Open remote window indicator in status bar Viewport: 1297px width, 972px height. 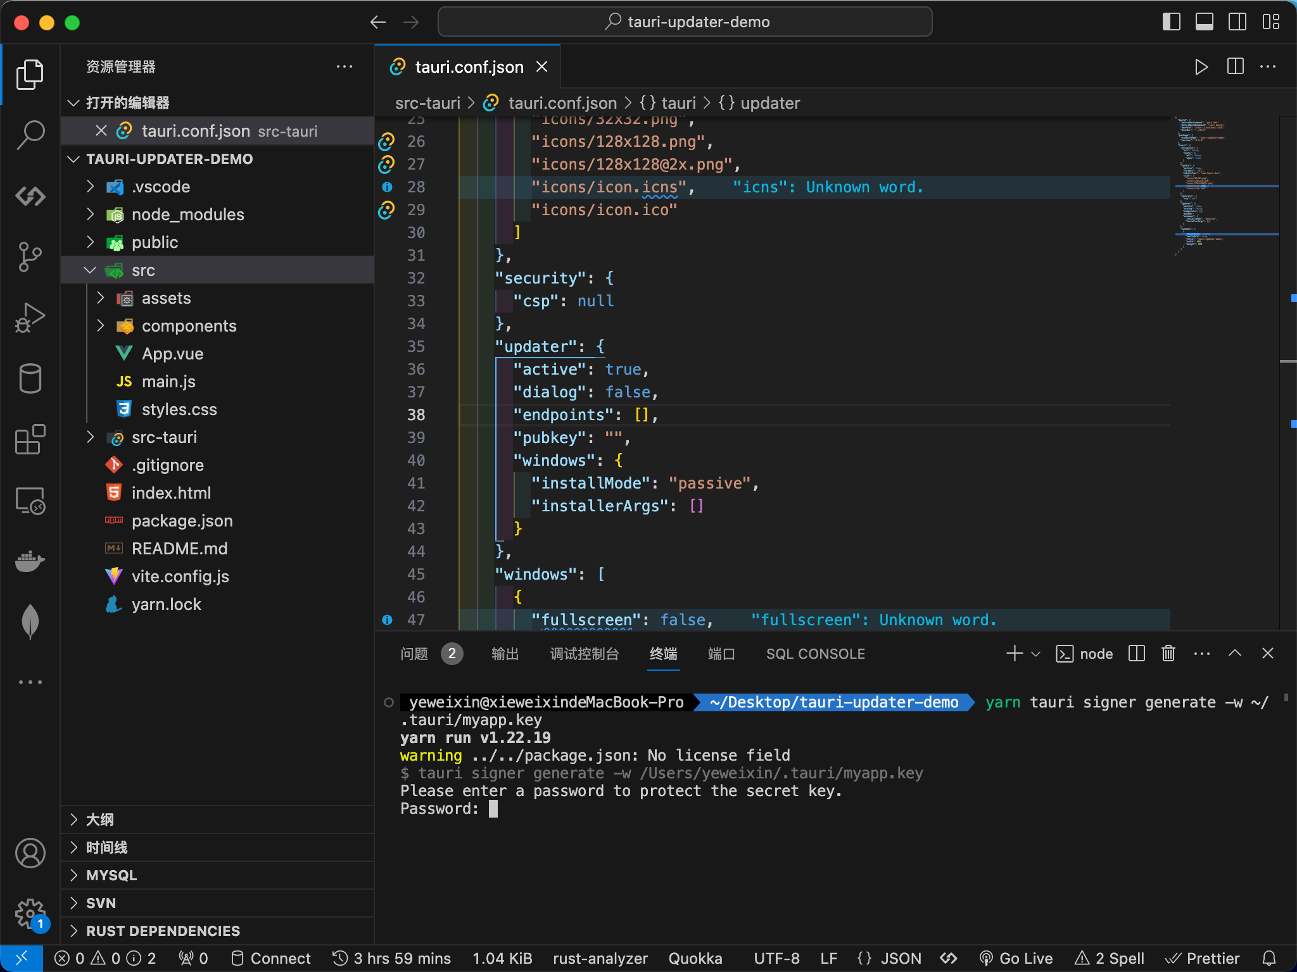click(x=21, y=958)
